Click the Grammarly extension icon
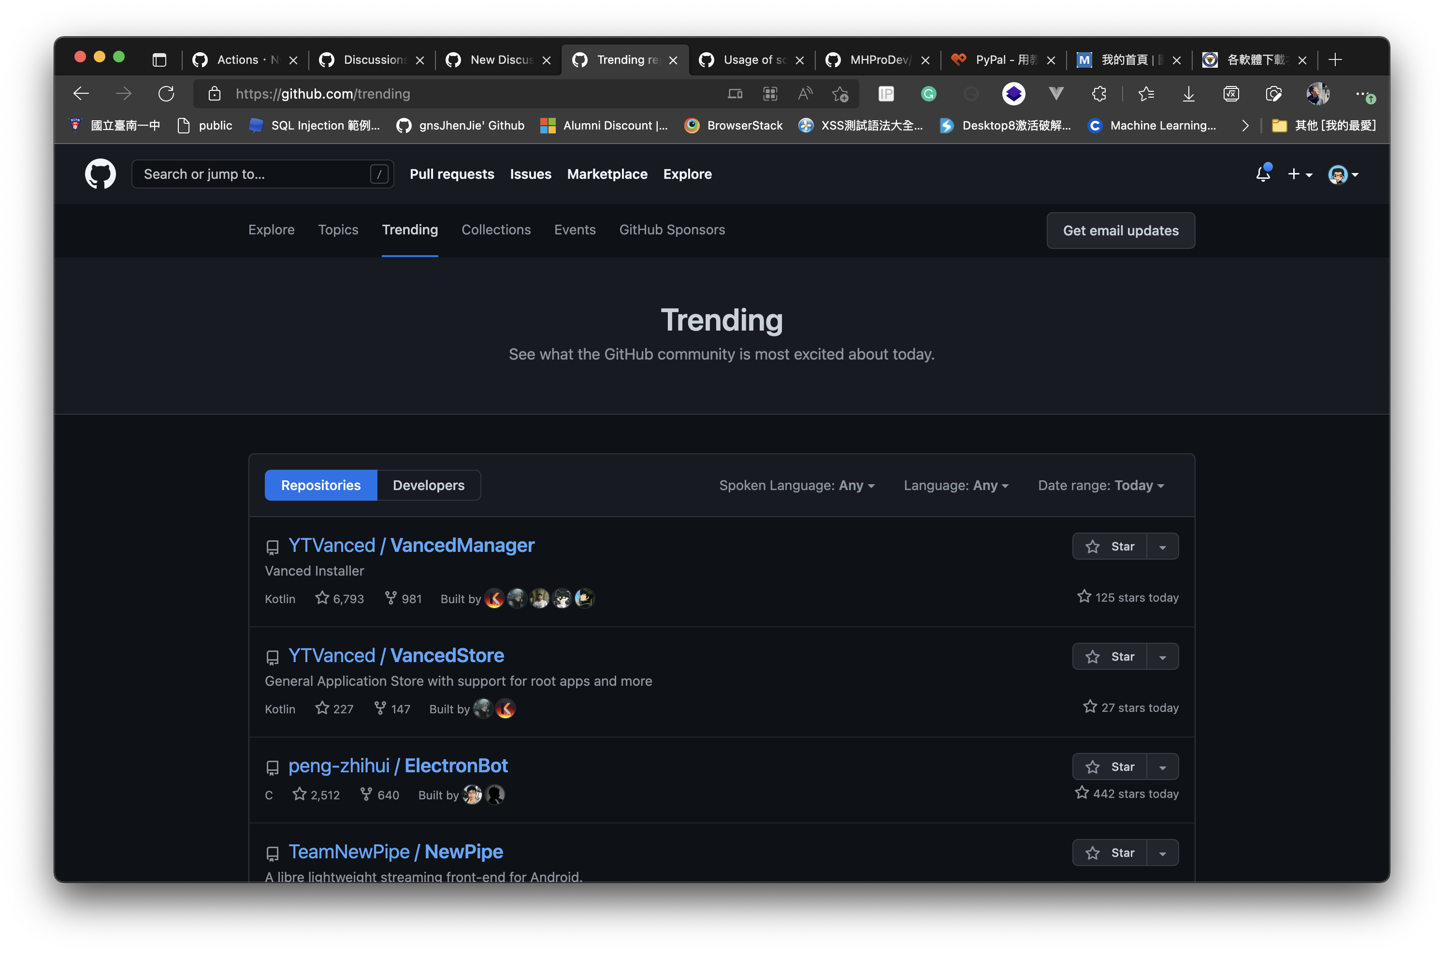The width and height of the screenshot is (1444, 954). coord(928,94)
